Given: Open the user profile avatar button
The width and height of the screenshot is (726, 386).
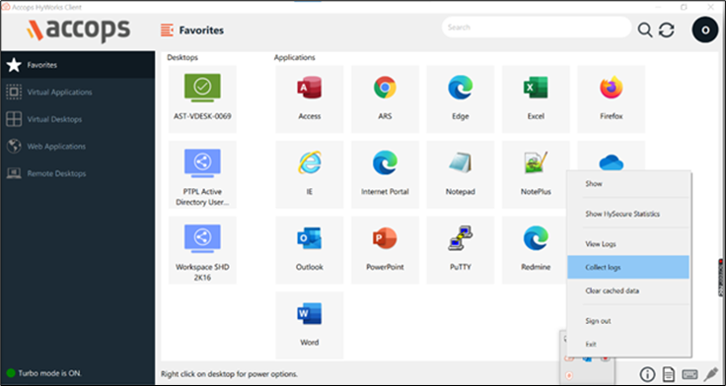Looking at the screenshot, I should click(705, 31).
